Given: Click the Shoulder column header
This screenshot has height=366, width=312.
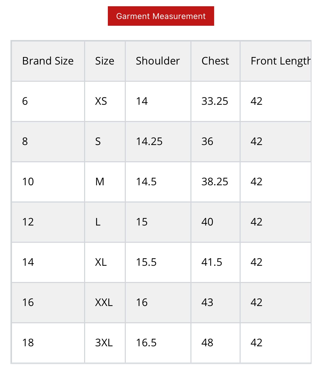Looking at the screenshot, I should (158, 61).
